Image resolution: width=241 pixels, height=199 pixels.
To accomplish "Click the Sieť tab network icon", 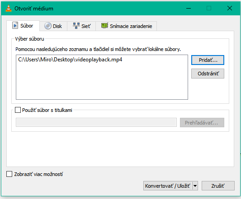I will click(76, 26).
